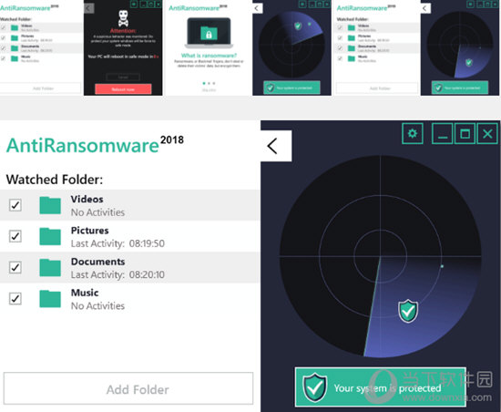Toggle the Music watched folder checkbox
Viewport: 501px width, 412px height.
pos(15,299)
